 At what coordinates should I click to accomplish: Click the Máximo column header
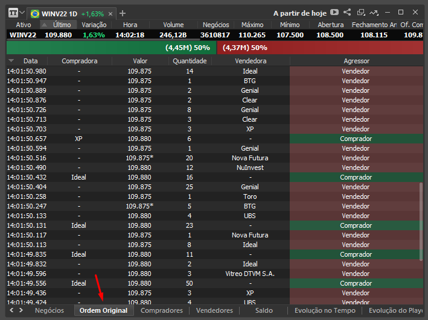tap(252, 25)
